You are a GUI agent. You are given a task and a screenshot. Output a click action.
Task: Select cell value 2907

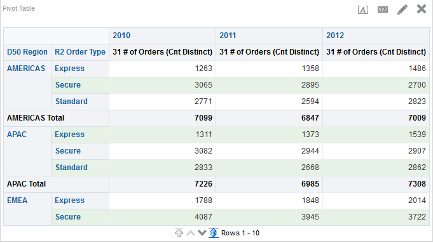click(417, 151)
